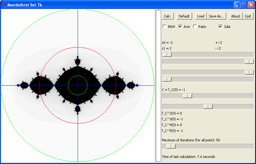Click the second slider handle under z1
This screenshot has height=164, width=256.
tap(249, 61)
